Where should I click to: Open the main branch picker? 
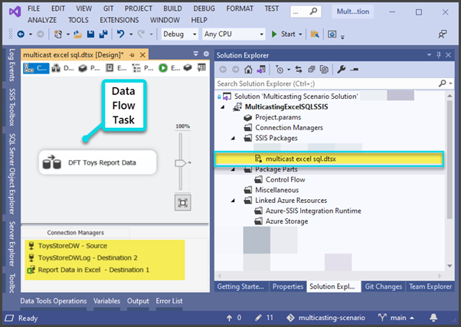point(397,318)
